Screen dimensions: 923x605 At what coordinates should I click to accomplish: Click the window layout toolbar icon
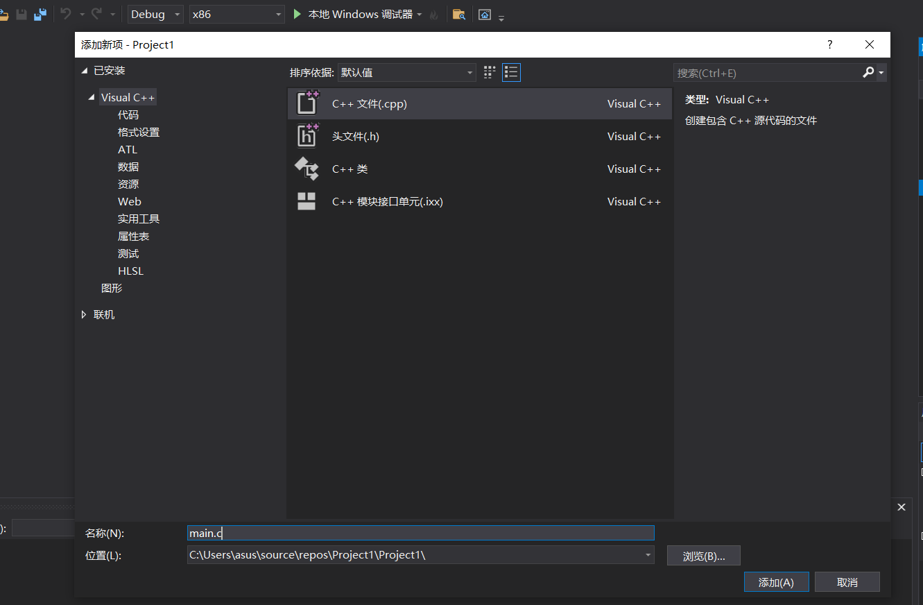tap(485, 14)
